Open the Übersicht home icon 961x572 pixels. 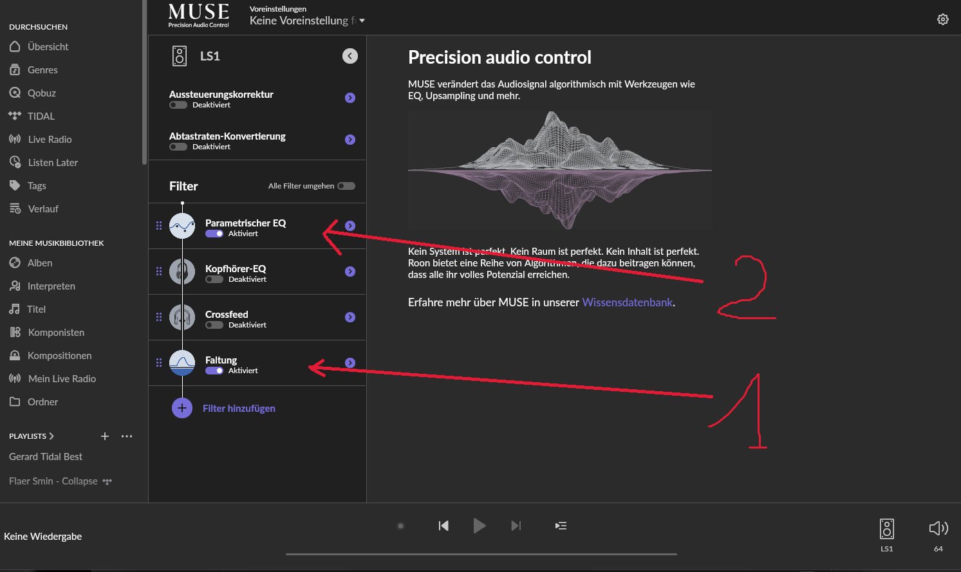click(x=15, y=46)
